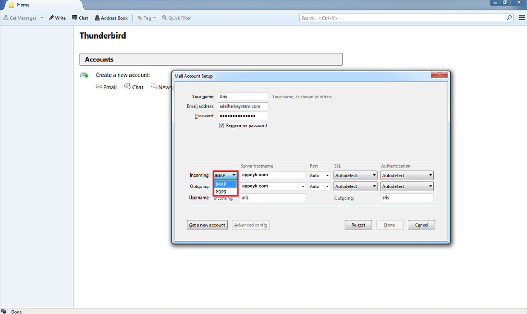
Task: Click Cancel in Mail Account Setup
Action: click(421, 225)
